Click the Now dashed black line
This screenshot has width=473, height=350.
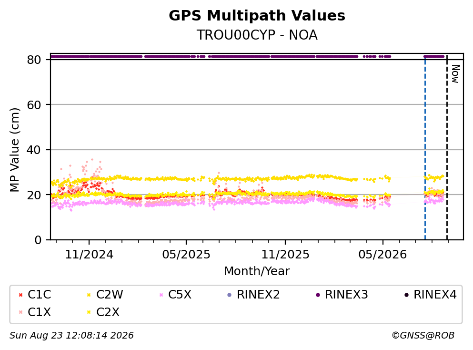click(447, 148)
